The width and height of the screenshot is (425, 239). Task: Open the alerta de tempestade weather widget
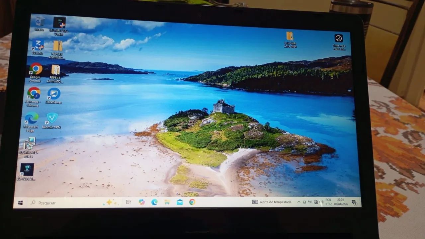(272, 202)
